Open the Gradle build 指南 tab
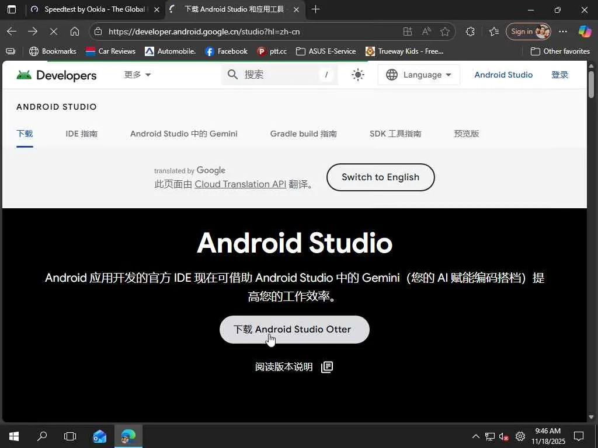The image size is (598, 448). 304,134
